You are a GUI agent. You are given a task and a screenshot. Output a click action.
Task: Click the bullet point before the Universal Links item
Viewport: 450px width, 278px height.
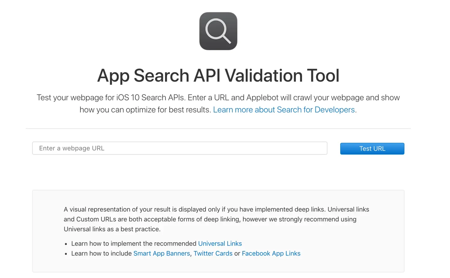(66, 244)
